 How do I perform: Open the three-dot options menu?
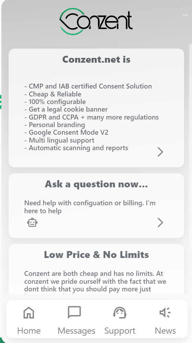tap(185, 15)
